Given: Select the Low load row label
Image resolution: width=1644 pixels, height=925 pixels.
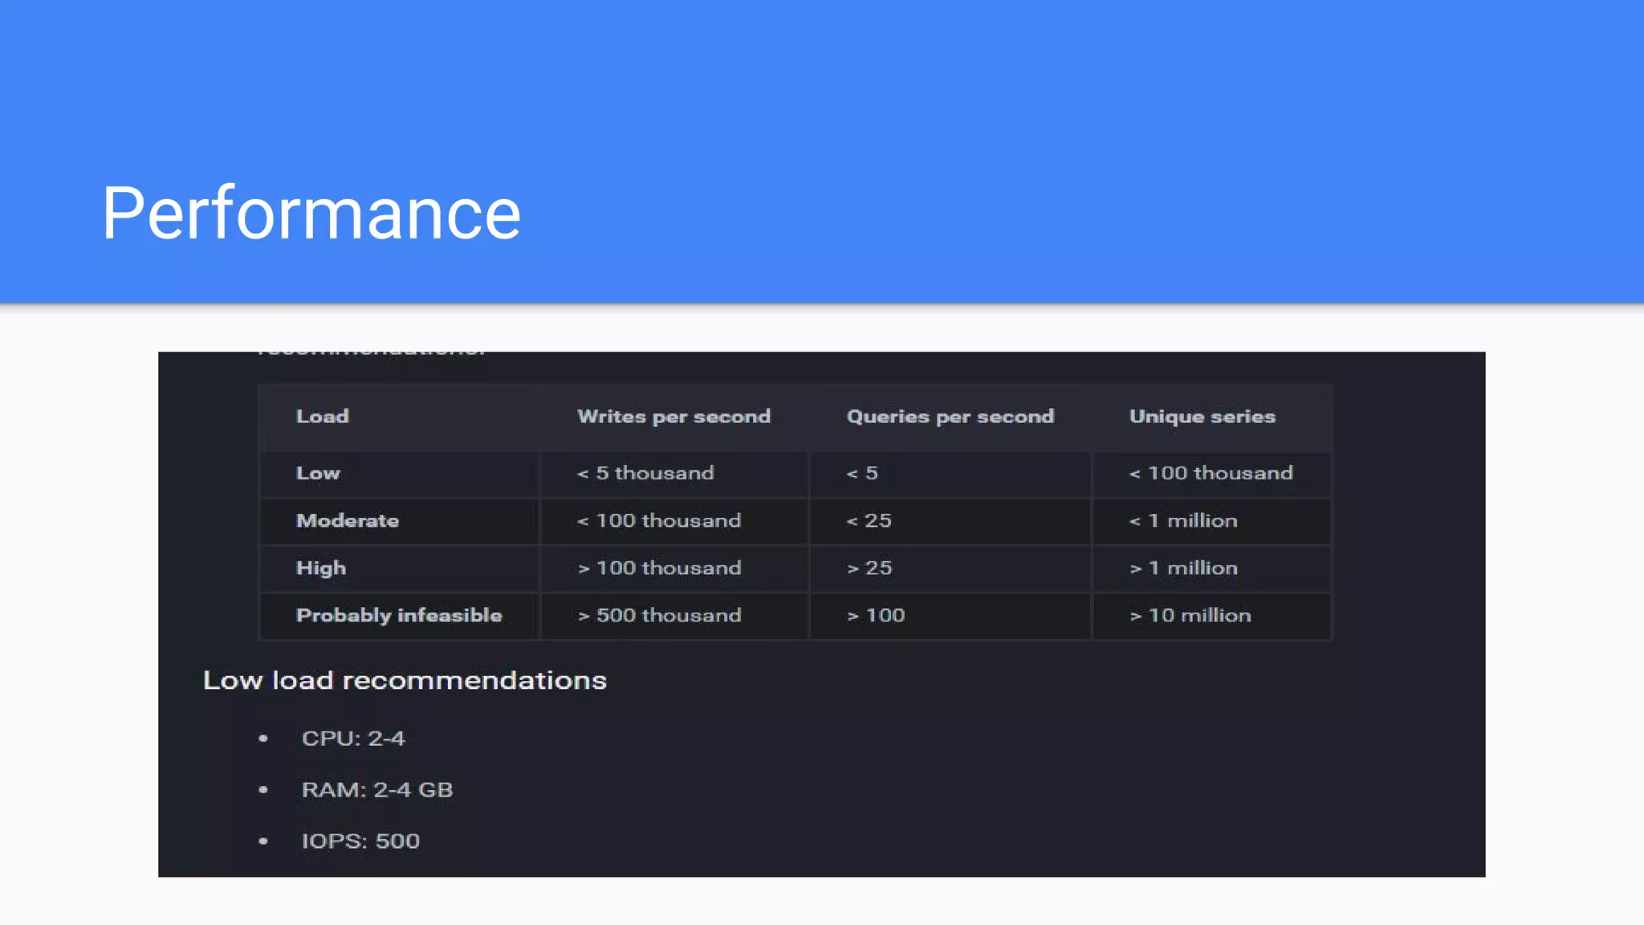Looking at the screenshot, I should 318,474.
